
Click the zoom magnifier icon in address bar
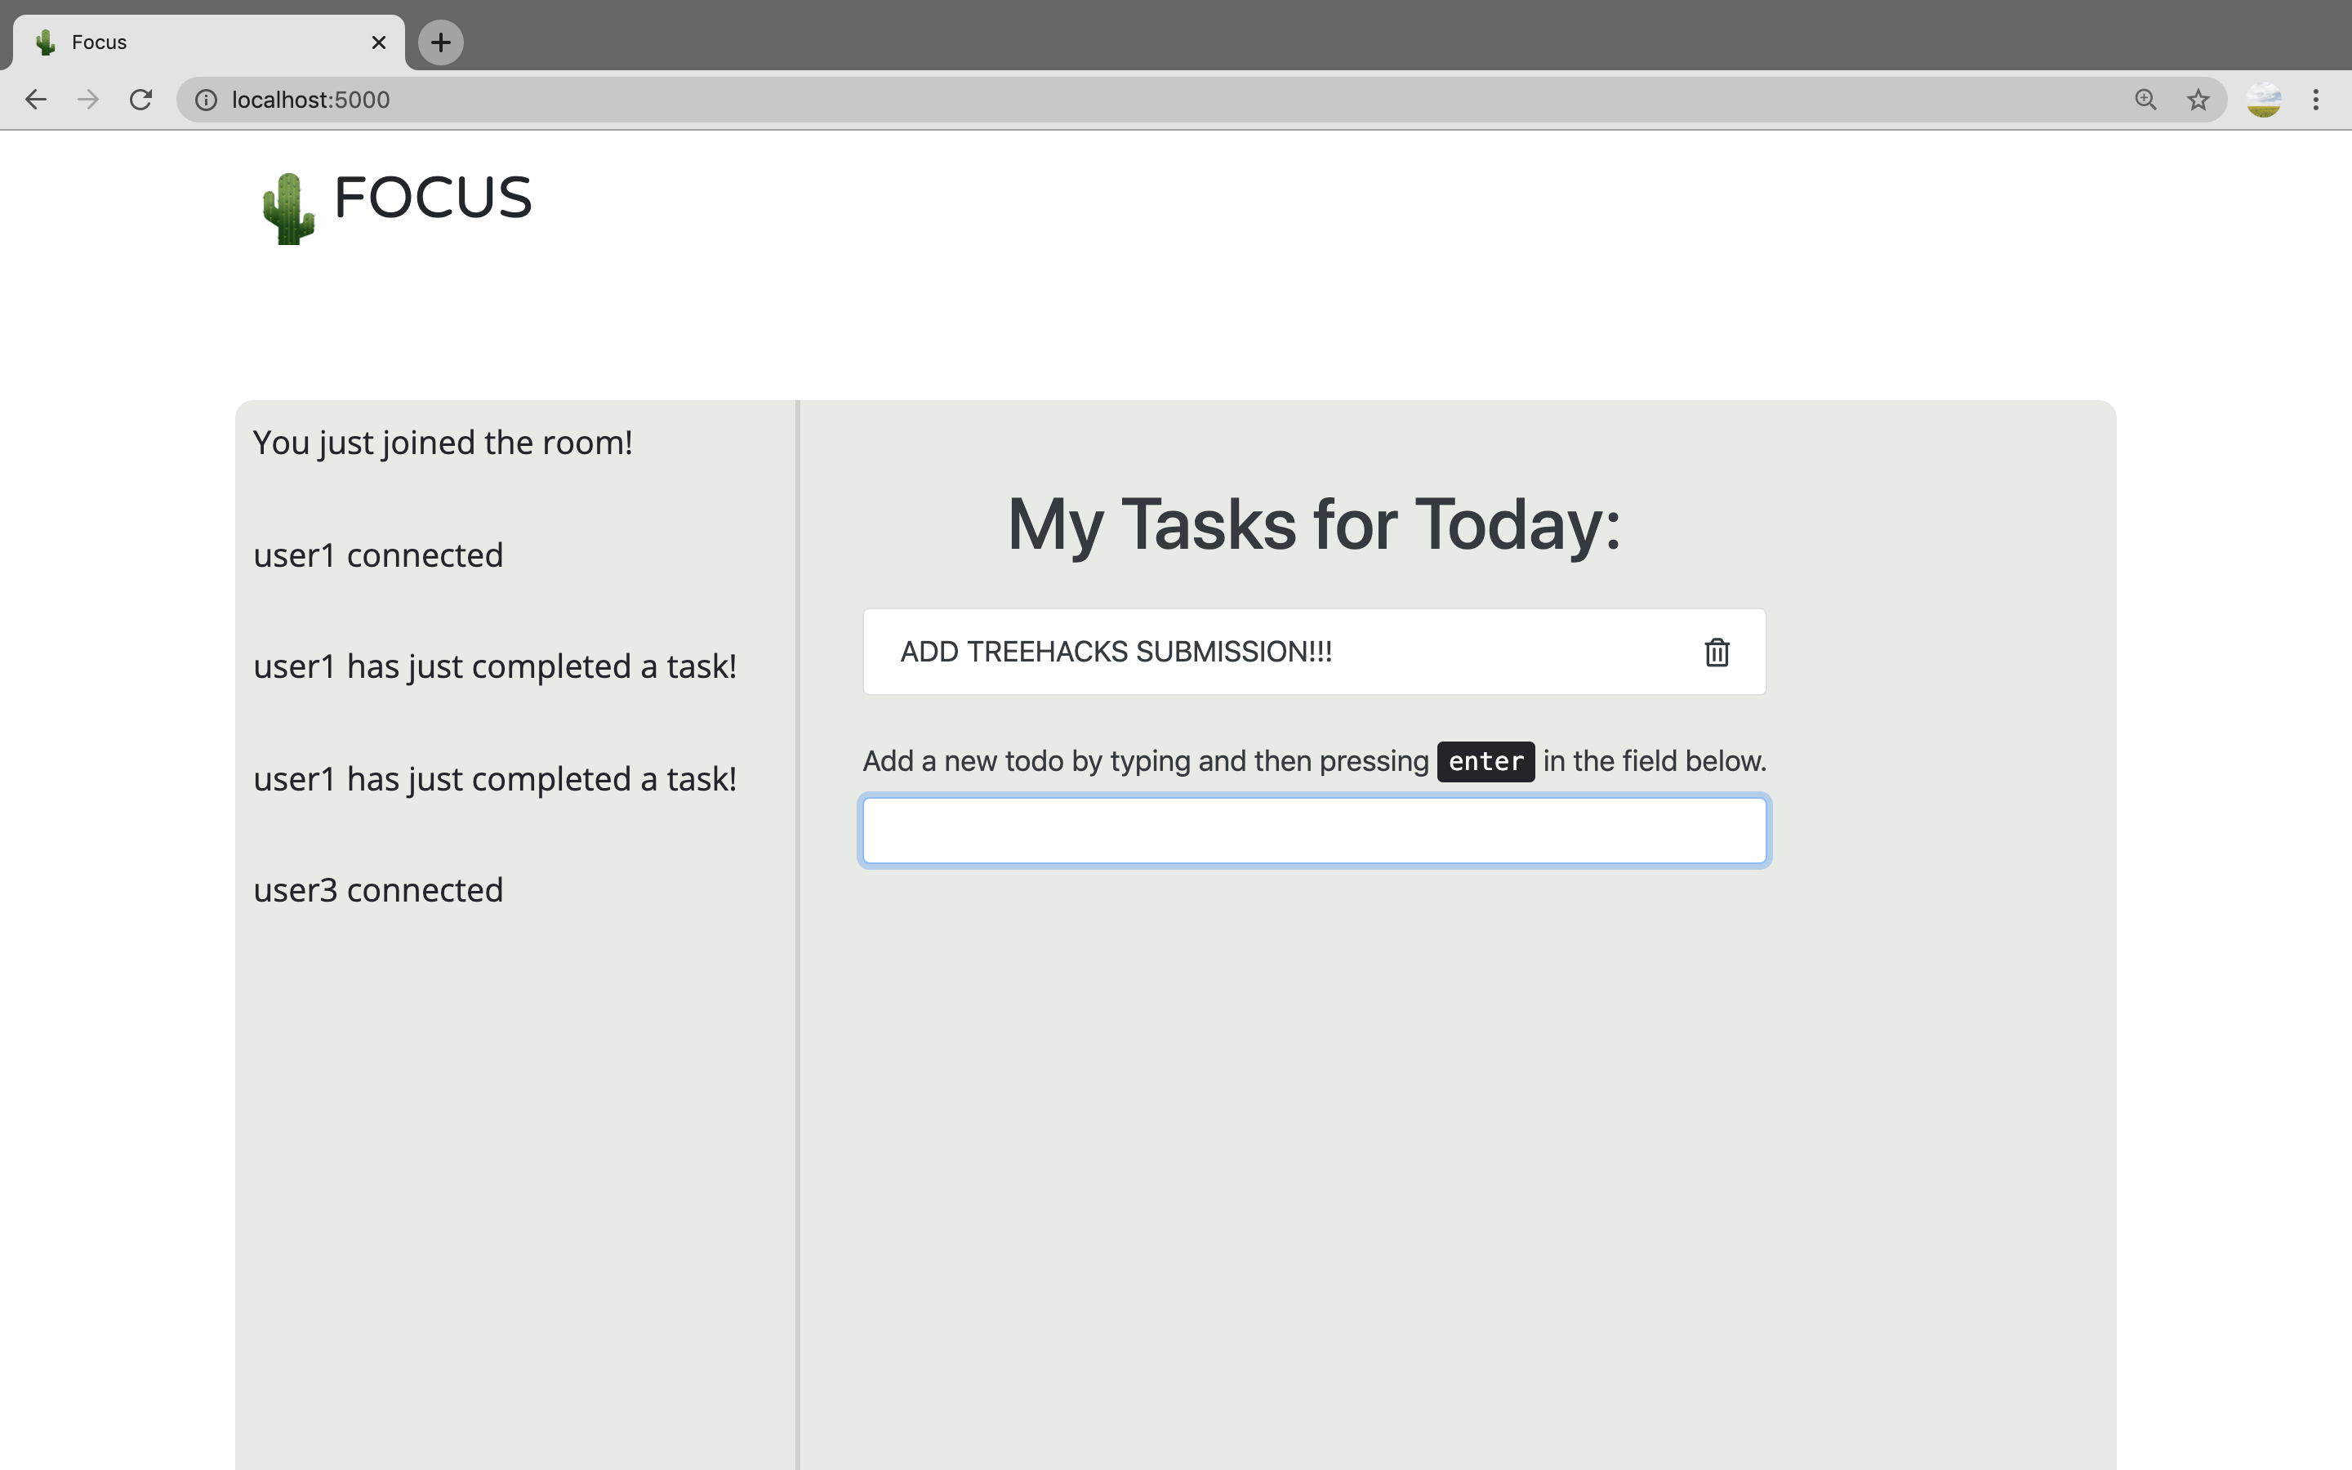(x=2145, y=99)
